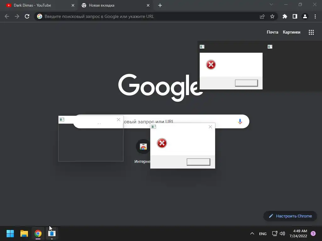Close the Dark Dimas - YouTube tab
The width and height of the screenshot is (322, 241).
click(x=73, y=5)
